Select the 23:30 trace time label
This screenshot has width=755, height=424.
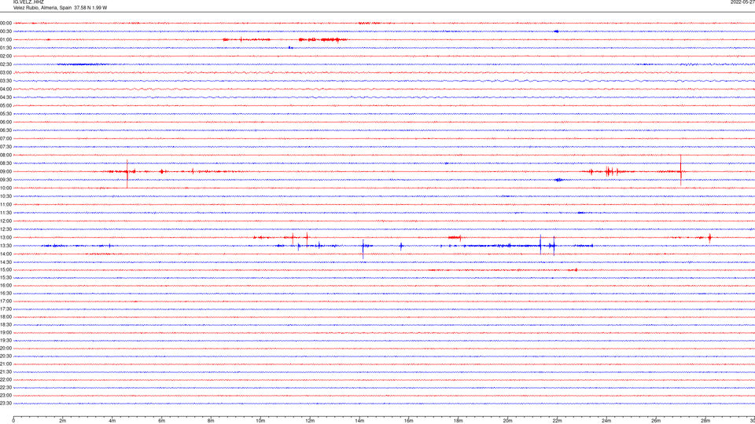point(6,404)
